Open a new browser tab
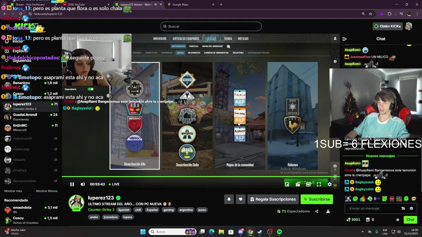This screenshot has width=422, height=237. 221,5
